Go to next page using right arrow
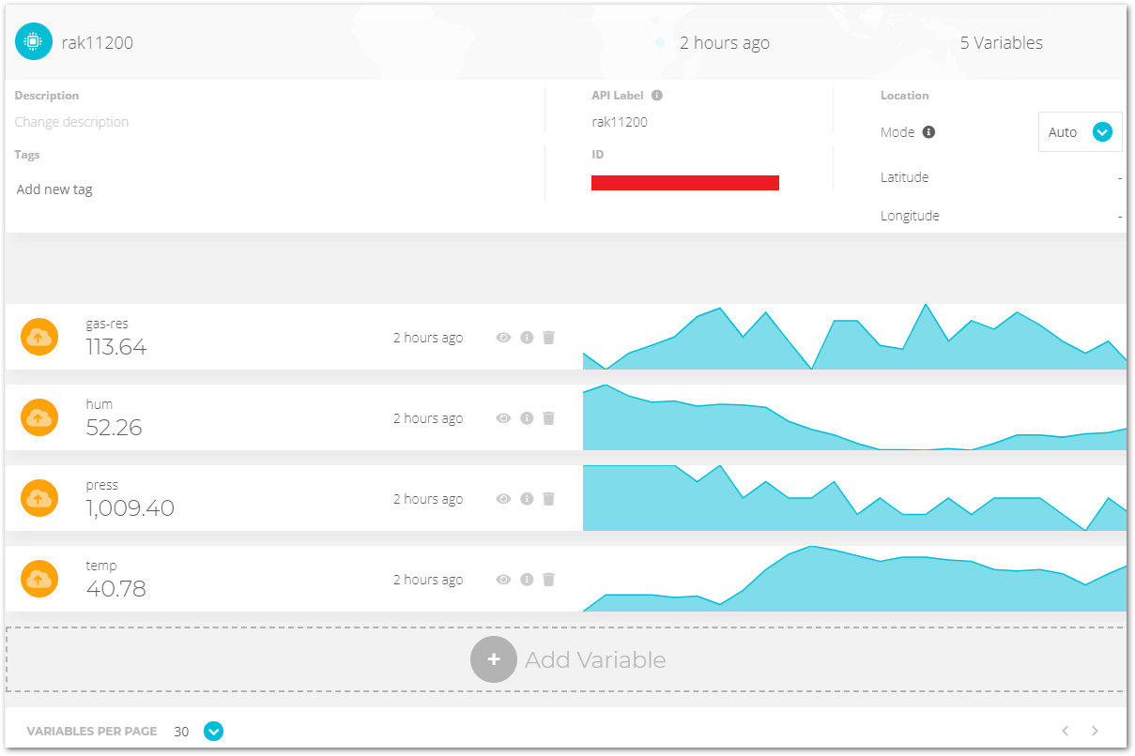 1095,731
